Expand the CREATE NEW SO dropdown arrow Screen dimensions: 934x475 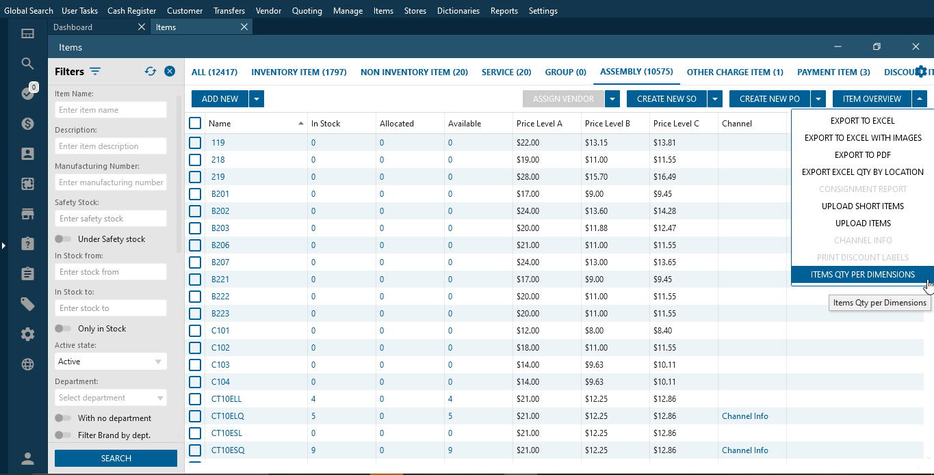715,99
